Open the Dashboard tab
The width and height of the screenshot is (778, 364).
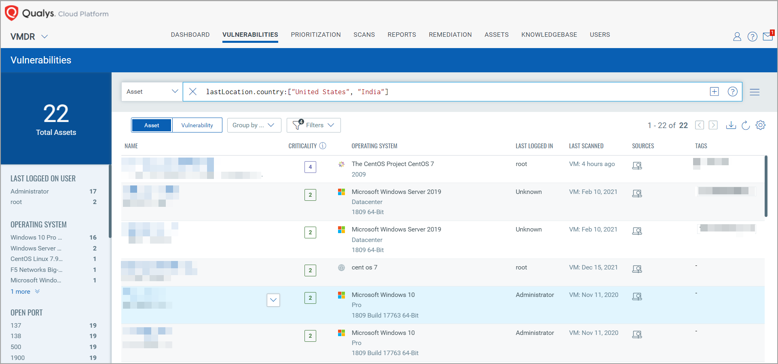point(190,35)
